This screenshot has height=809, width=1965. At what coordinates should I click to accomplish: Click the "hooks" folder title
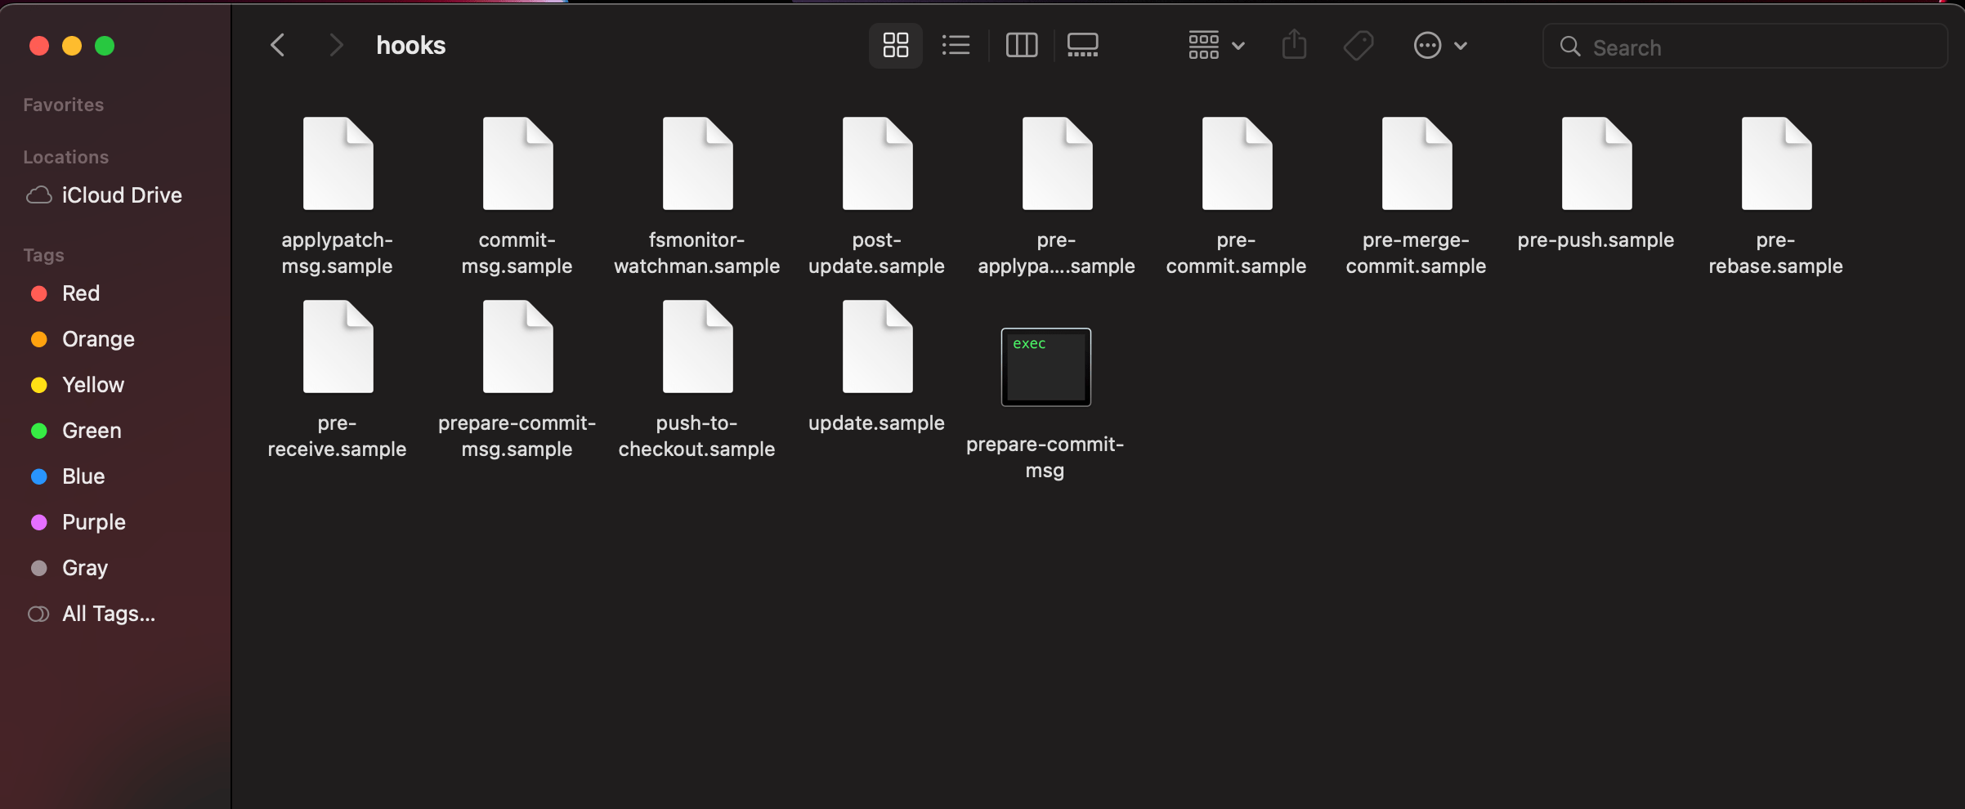coord(410,45)
